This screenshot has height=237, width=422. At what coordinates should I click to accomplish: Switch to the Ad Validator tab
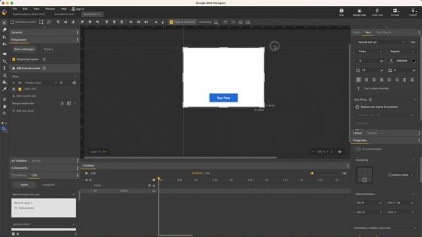19,161
